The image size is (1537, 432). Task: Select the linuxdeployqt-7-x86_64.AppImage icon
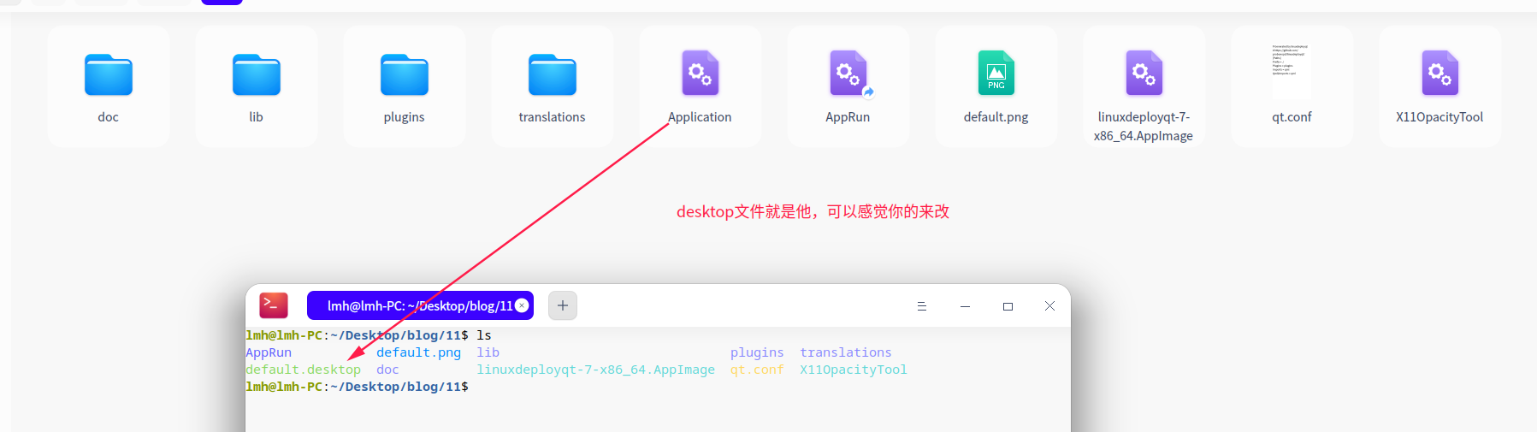pyautogui.click(x=1144, y=73)
